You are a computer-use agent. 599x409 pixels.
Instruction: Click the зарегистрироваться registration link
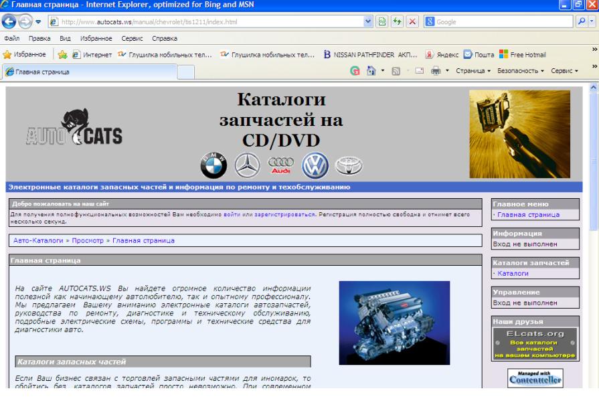(284, 214)
